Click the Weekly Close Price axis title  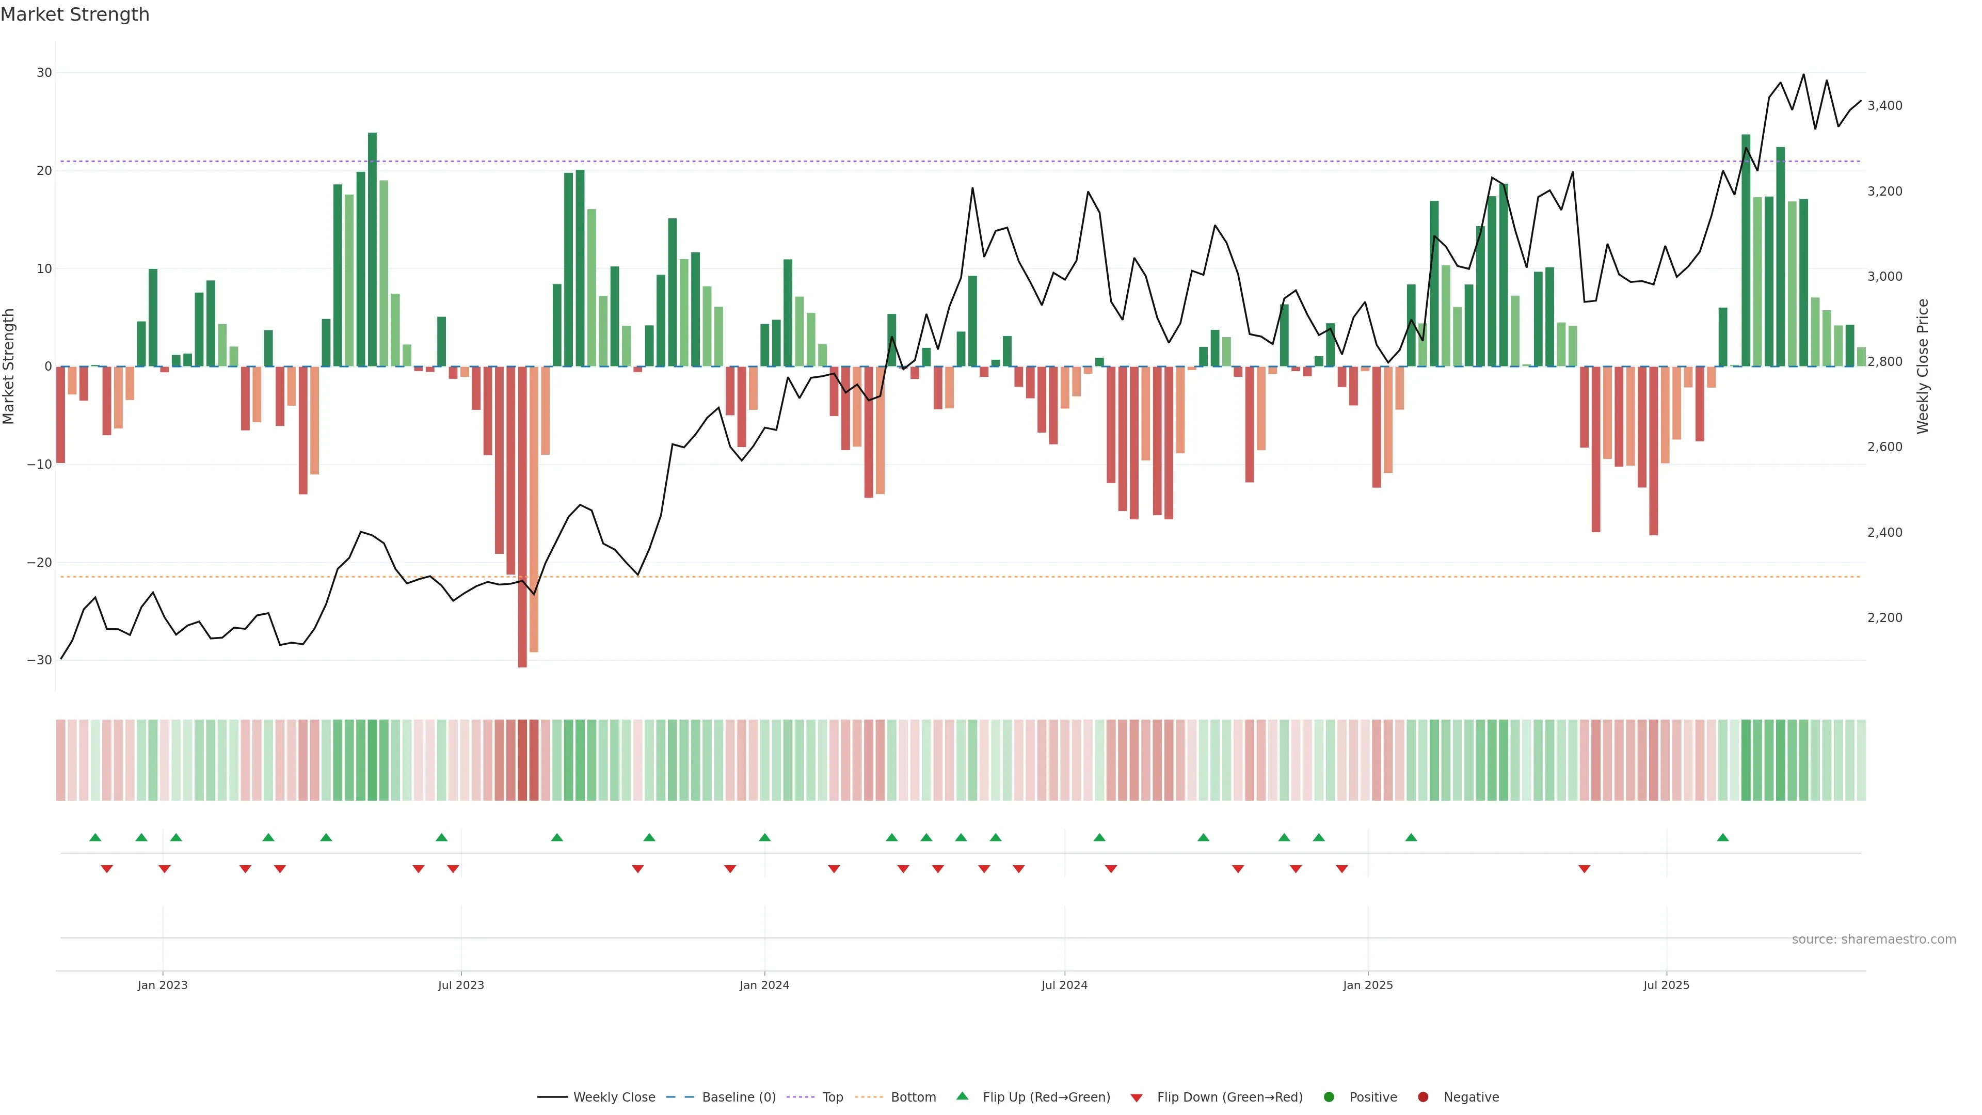(1923, 367)
